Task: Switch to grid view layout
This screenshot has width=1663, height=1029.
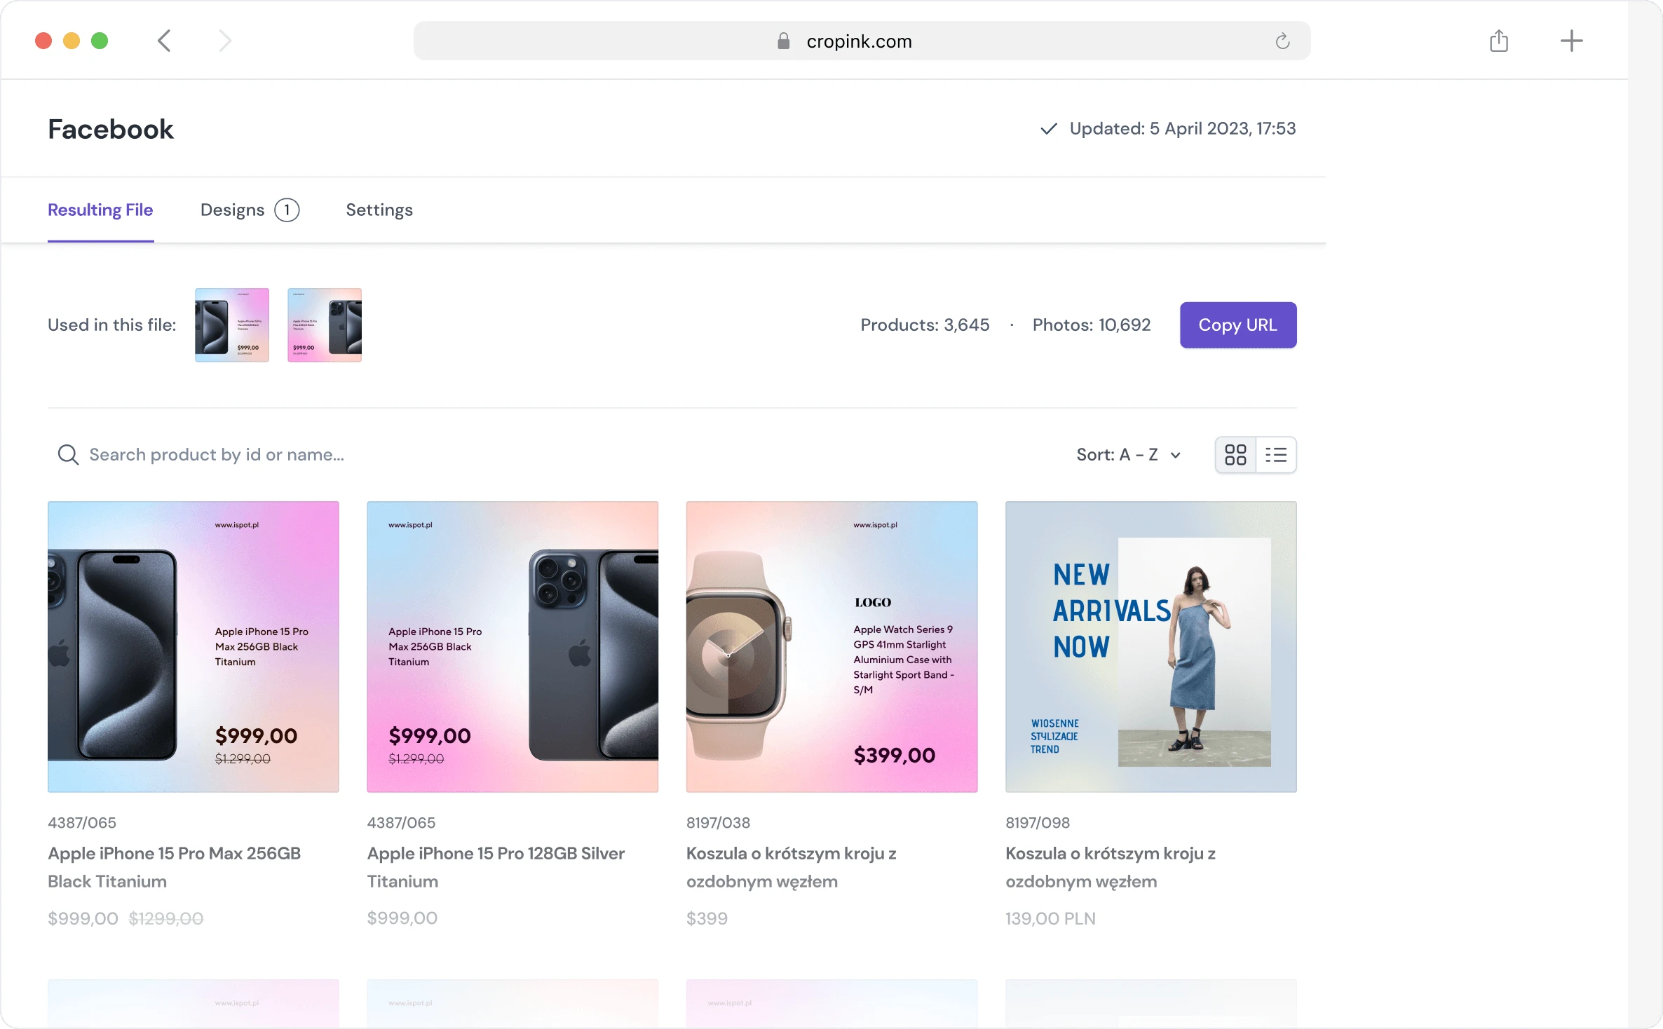Action: pyautogui.click(x=1235, y=455)
